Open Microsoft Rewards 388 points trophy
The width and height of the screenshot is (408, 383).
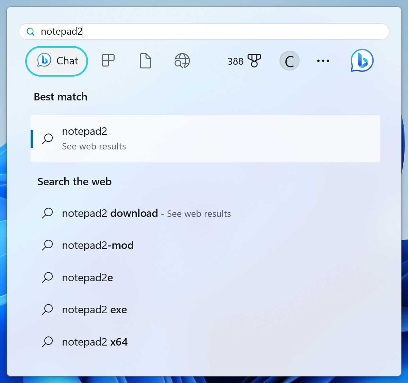[x=244, y=61]
